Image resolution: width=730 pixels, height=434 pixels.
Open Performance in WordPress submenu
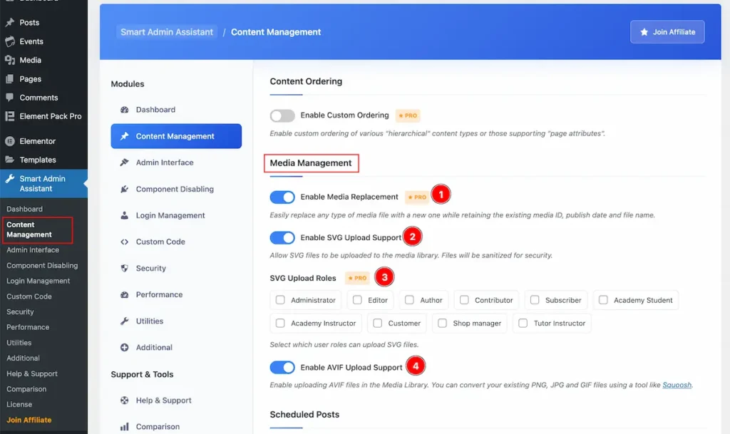[x=28, y=327]
